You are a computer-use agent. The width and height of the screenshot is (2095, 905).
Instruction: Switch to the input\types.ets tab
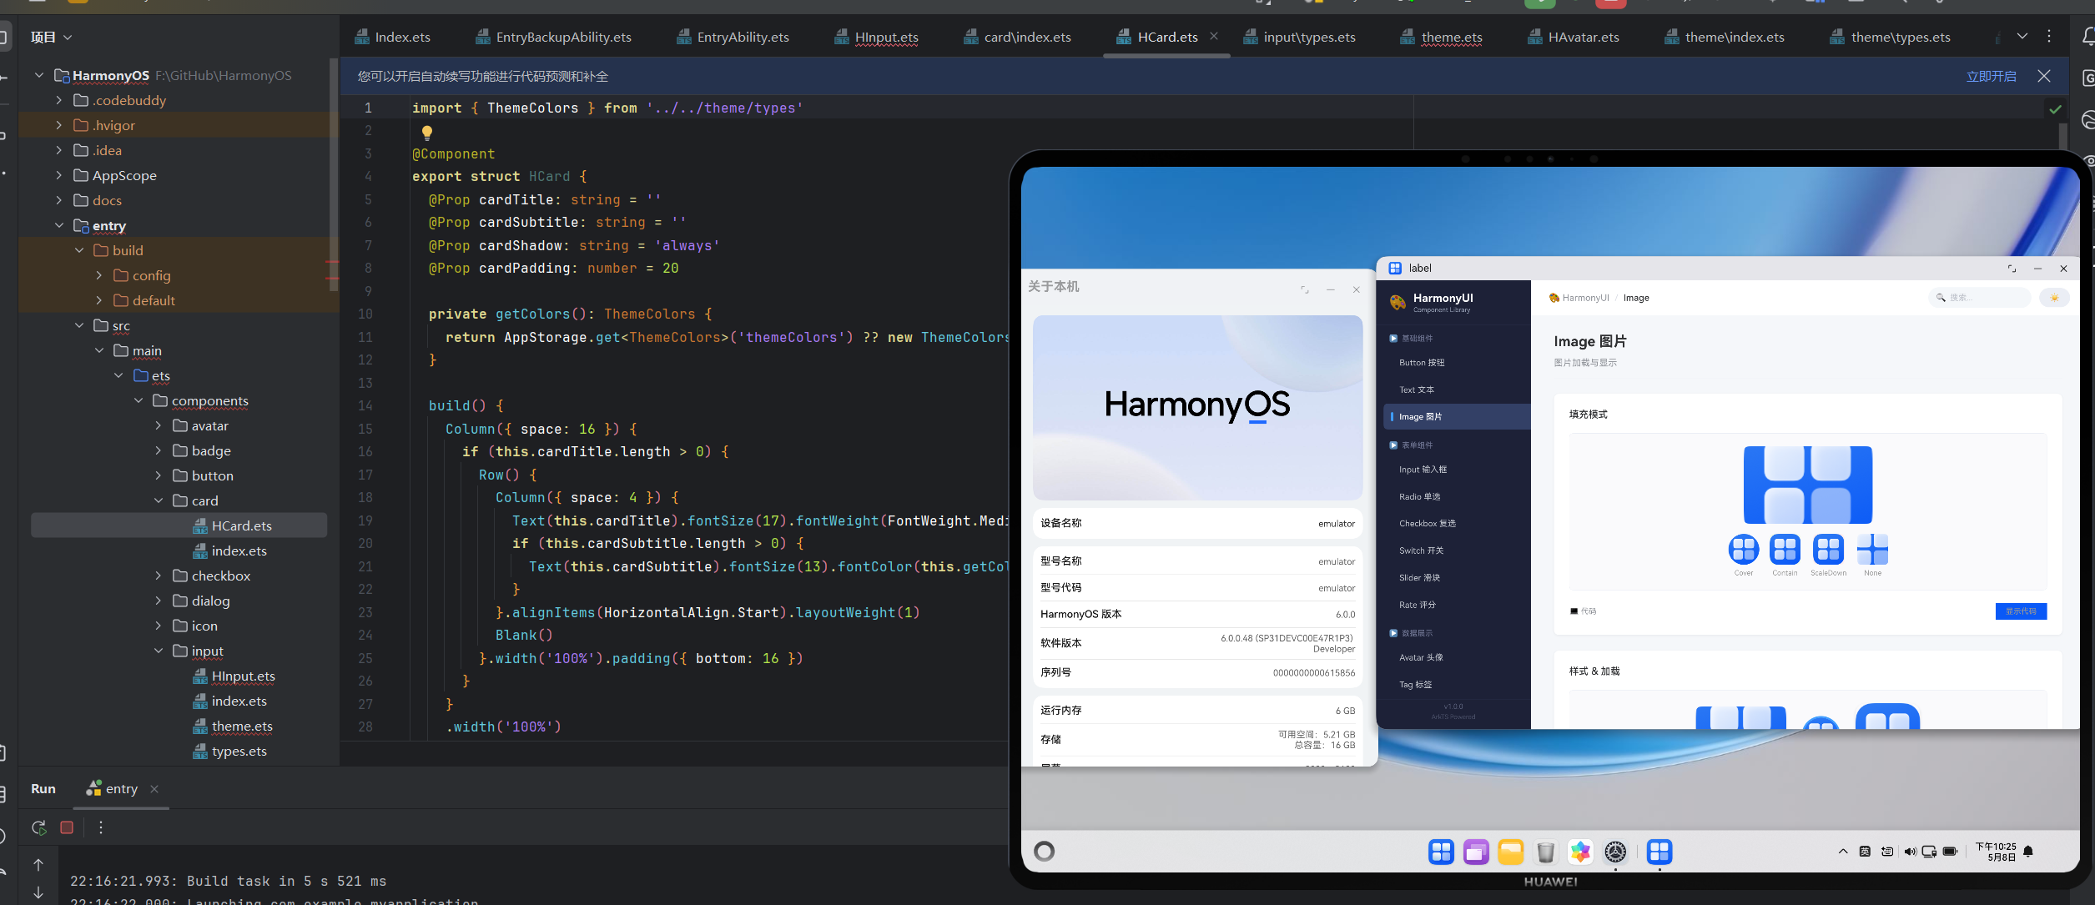point(1299,38)
